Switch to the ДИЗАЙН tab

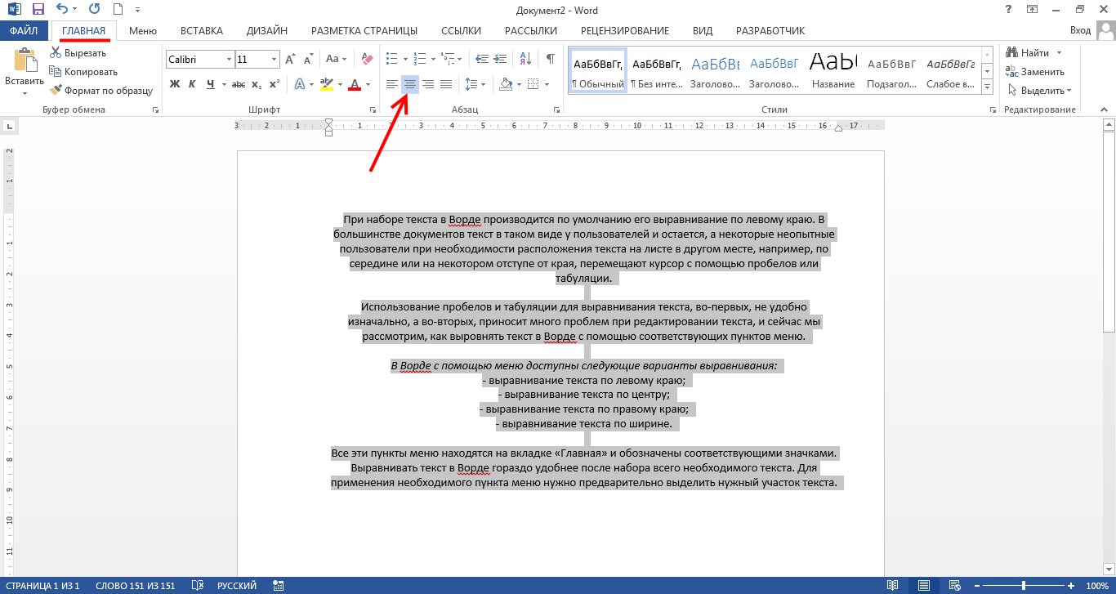tap(266, 31)
